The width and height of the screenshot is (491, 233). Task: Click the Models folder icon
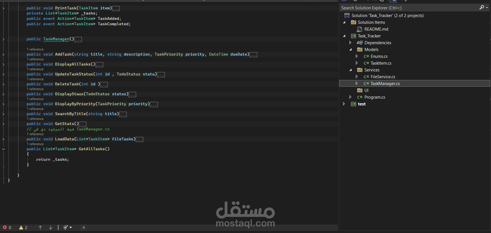360,50
